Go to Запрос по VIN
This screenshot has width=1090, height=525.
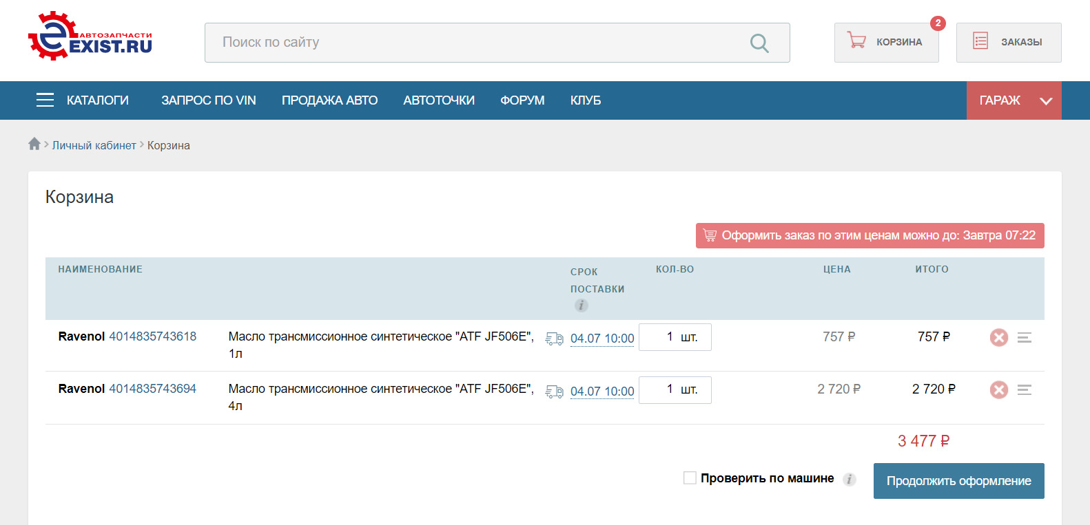(x=209, y=100)
